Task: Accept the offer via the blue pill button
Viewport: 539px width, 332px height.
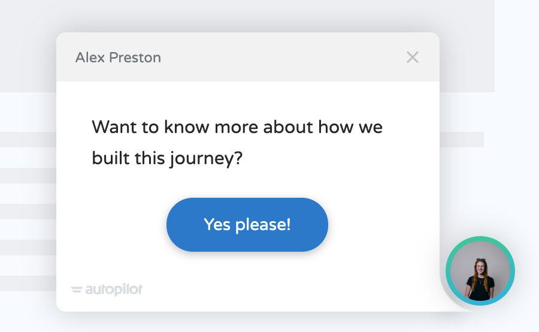Action: coord(247,225)
